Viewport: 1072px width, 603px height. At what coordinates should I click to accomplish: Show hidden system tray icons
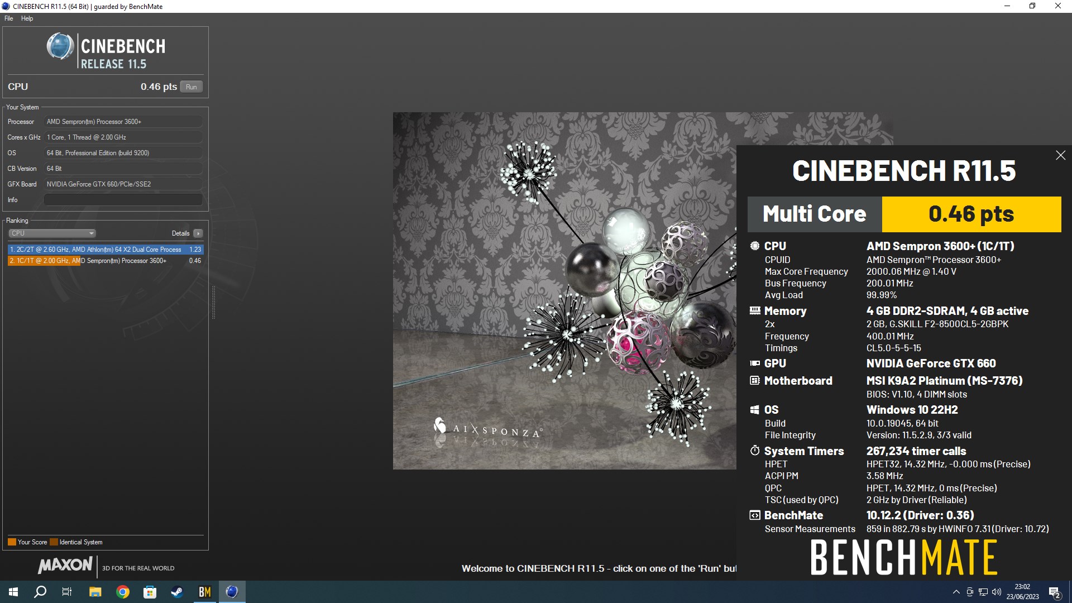[956, 592]
